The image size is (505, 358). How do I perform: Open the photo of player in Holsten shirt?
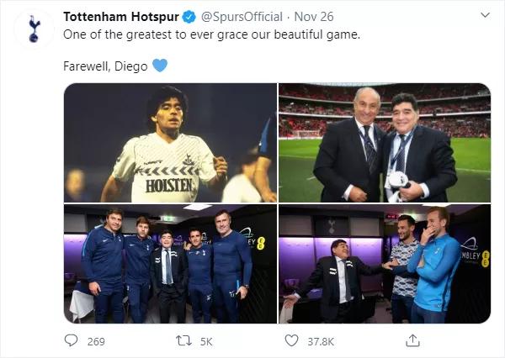tap(170, 143)
